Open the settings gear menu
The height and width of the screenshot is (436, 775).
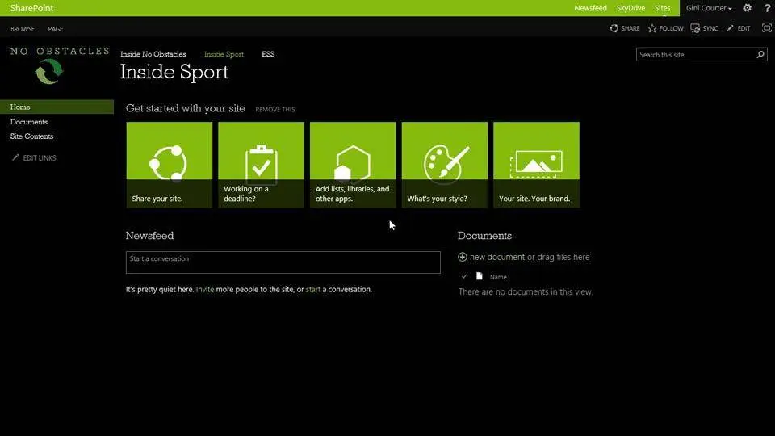(747, 8)
